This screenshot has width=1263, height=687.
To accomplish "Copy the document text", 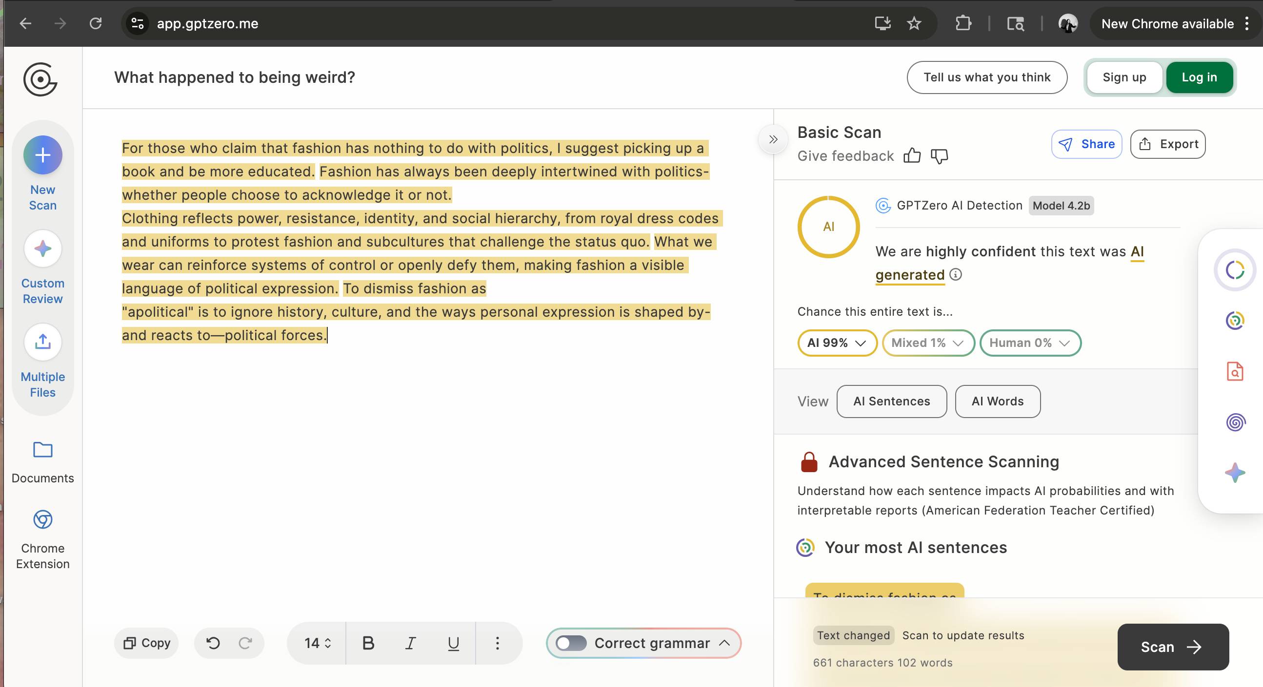I will (146, 643).
